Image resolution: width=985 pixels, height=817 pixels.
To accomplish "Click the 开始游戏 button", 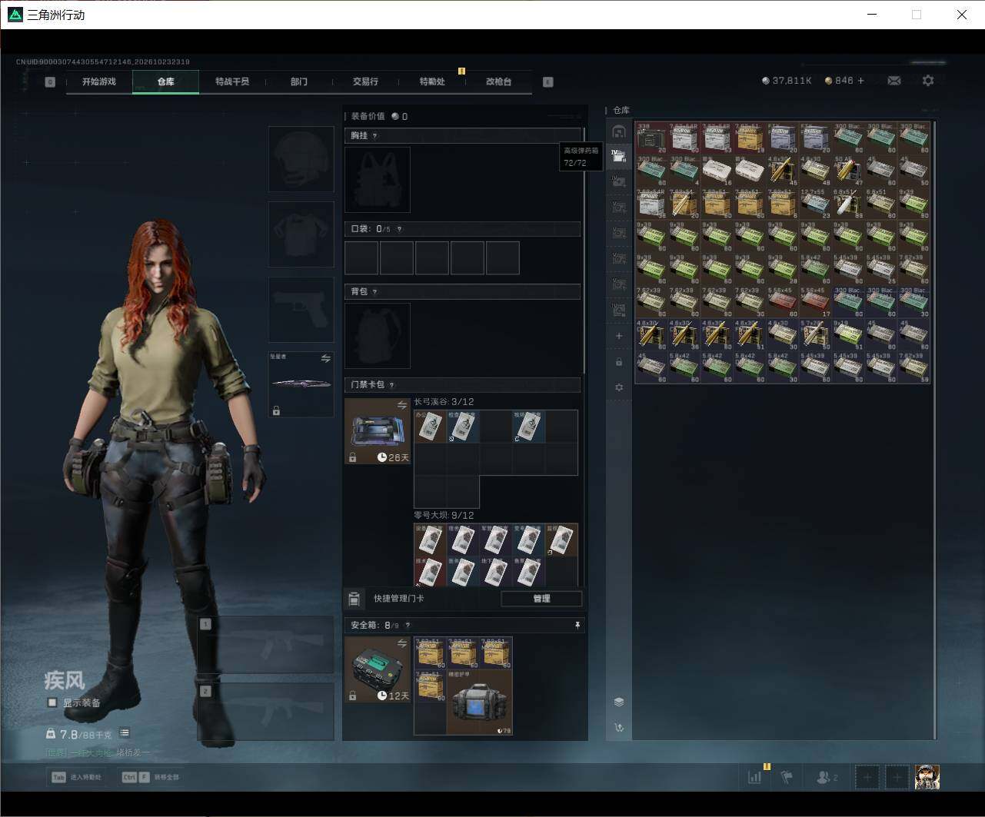I will 99,81.
